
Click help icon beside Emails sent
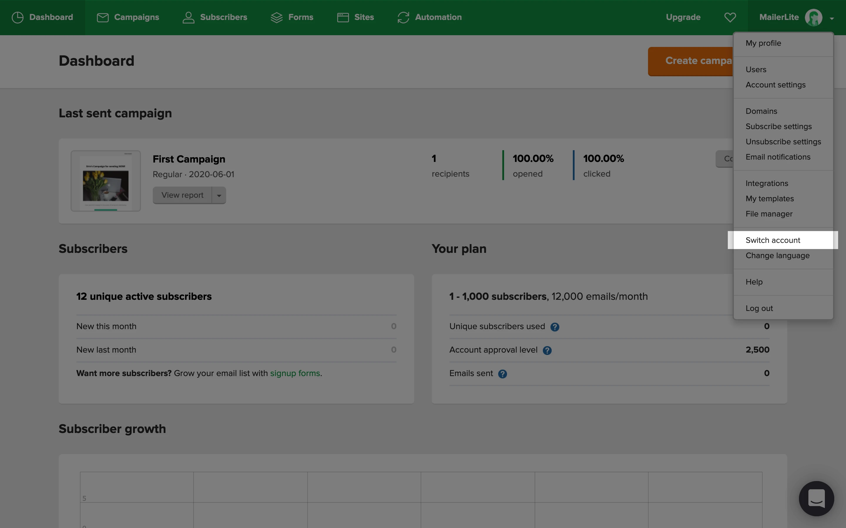502,374
